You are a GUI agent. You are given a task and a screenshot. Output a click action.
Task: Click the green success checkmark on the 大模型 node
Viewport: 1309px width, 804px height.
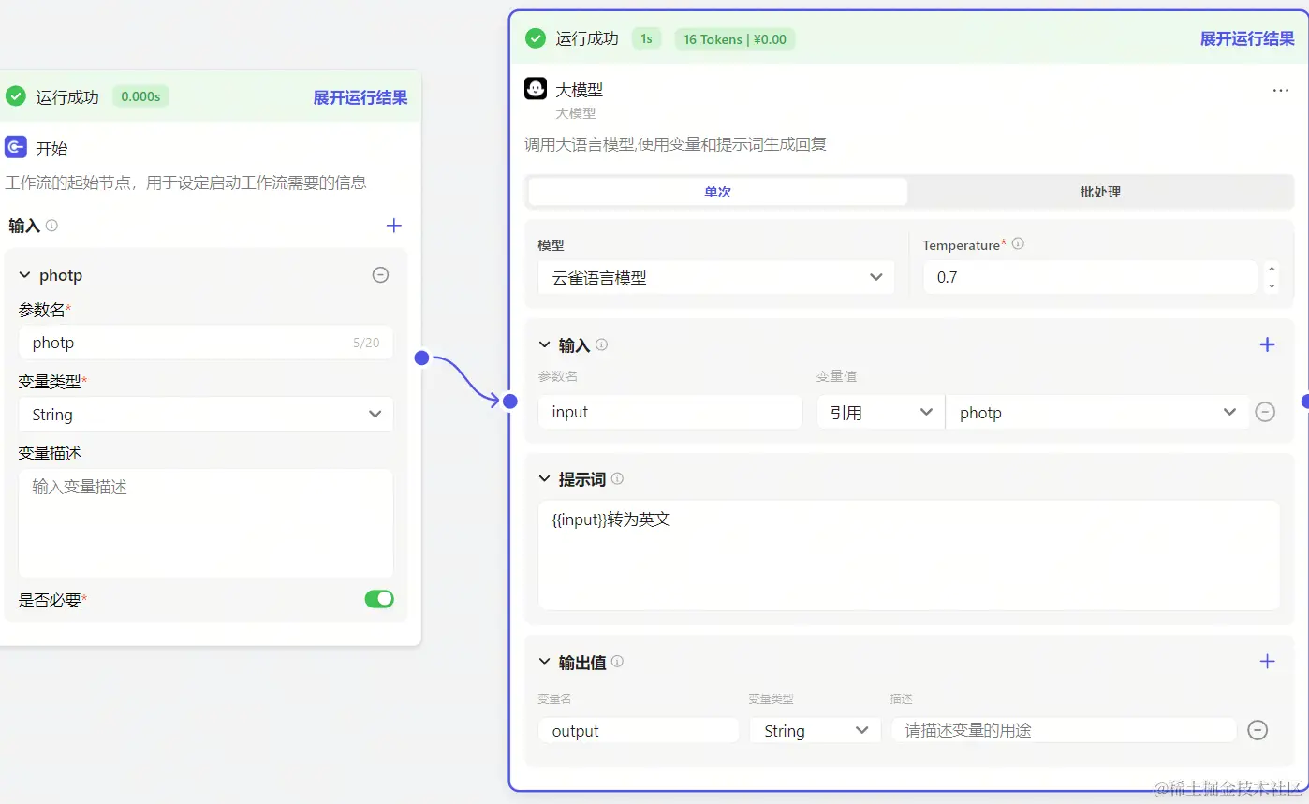tap(536, 38)
